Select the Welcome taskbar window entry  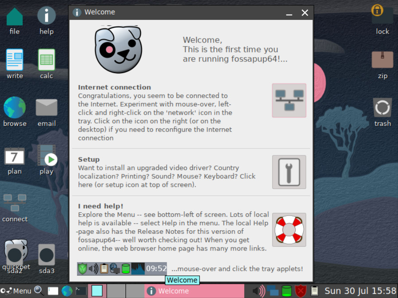pos(195,291)
